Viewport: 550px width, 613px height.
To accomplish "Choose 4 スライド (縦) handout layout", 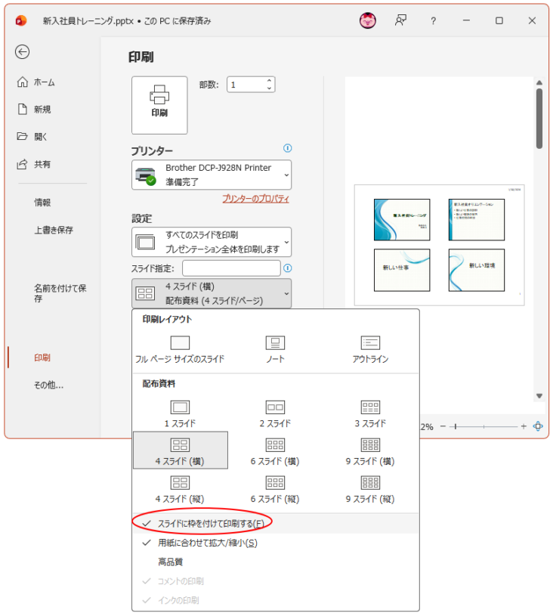I will (180, 490).
